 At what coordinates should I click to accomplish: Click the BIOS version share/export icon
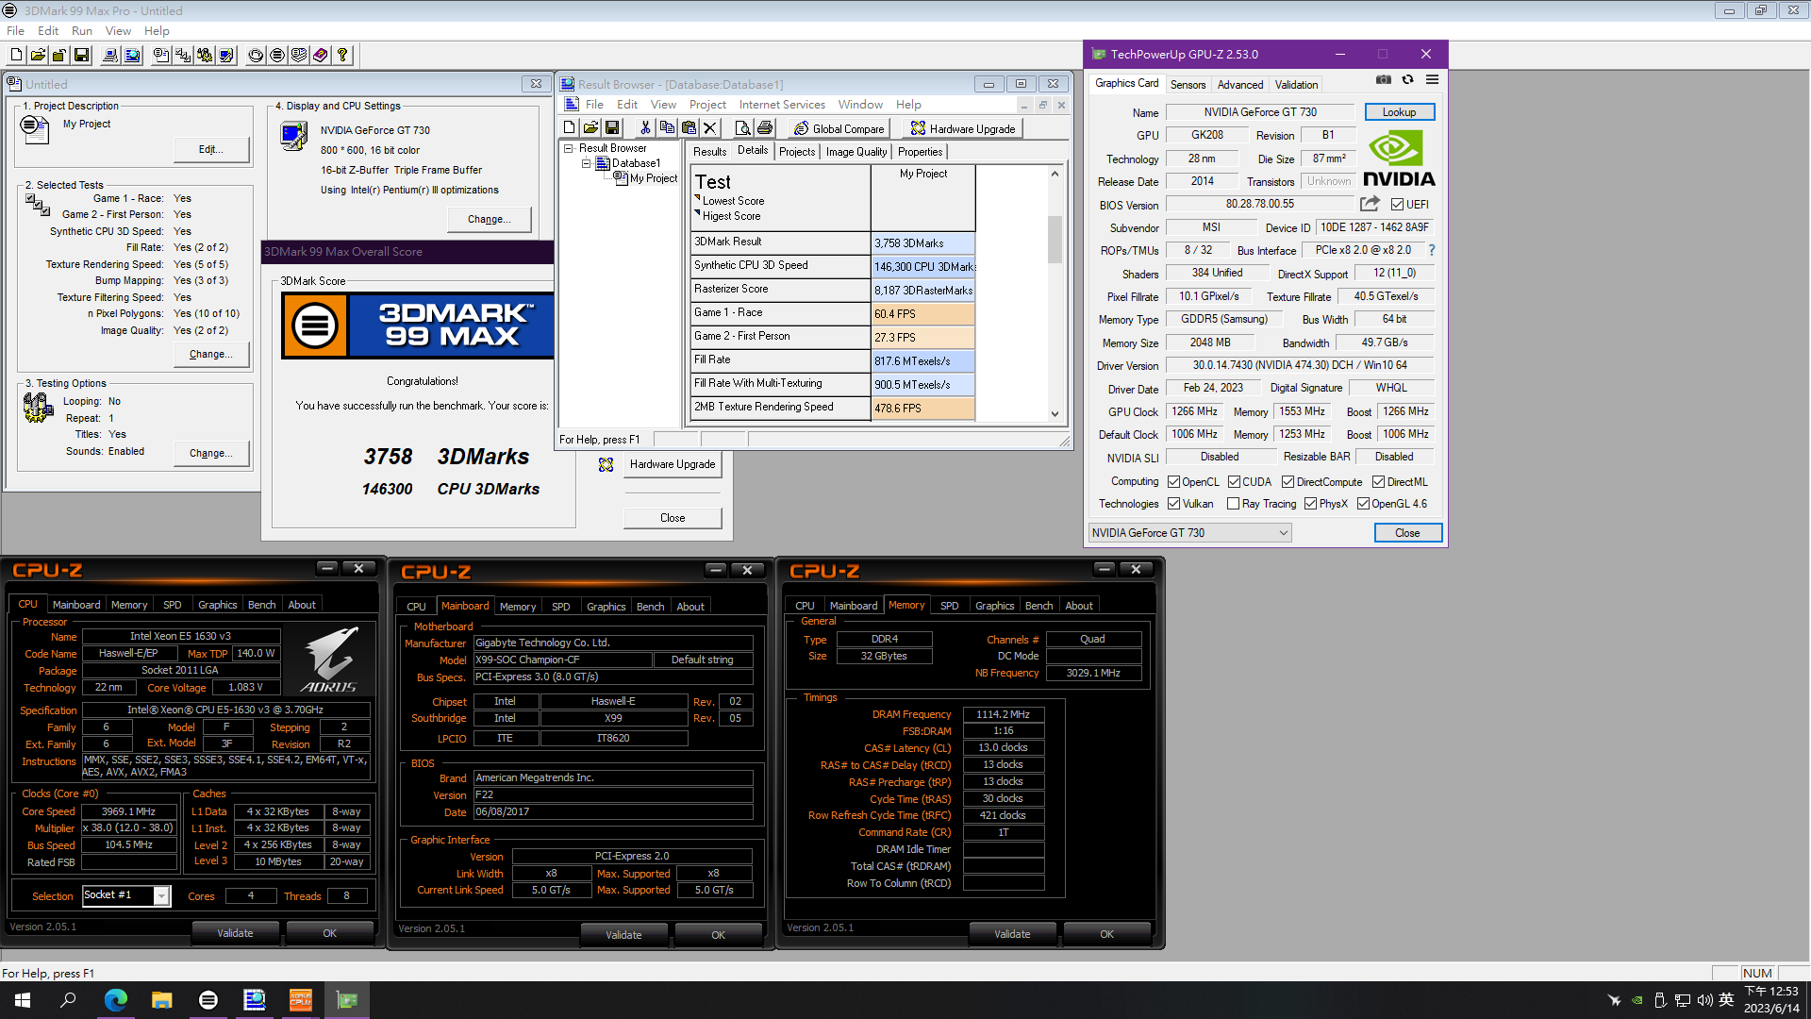coord(1370,204)
